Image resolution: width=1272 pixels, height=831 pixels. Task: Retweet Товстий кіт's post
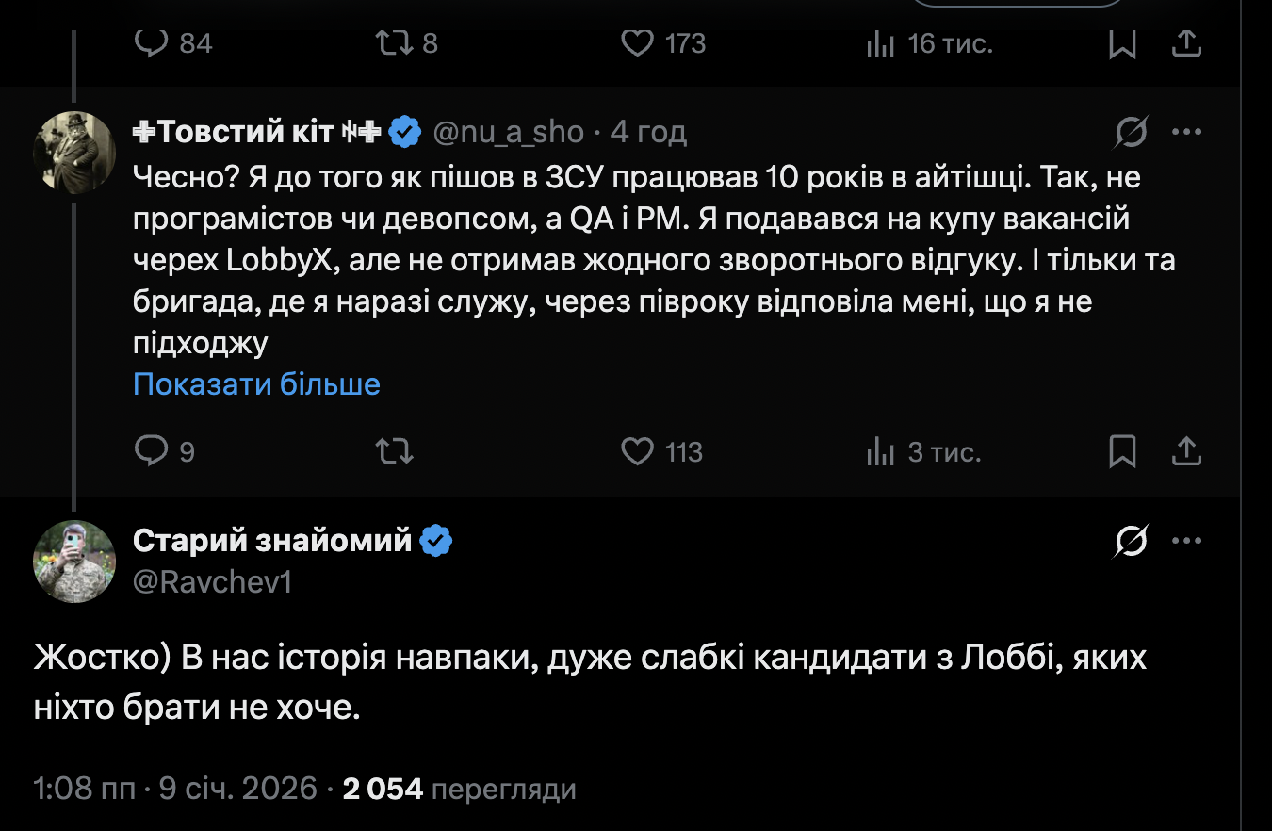[x=394, y=452]
